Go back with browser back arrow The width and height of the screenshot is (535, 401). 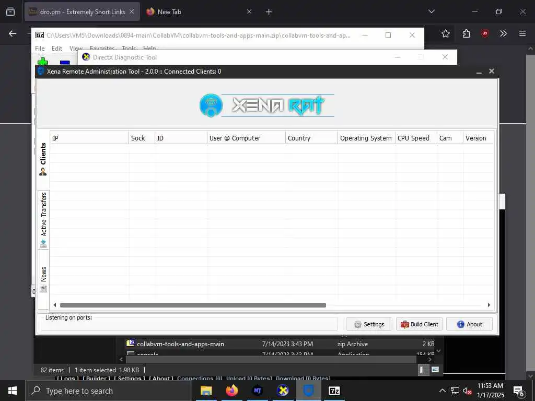click(13, 33)
